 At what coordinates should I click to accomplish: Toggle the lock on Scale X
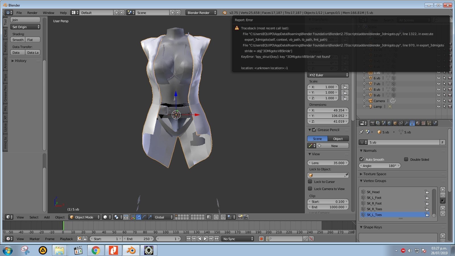click(345, 87)
